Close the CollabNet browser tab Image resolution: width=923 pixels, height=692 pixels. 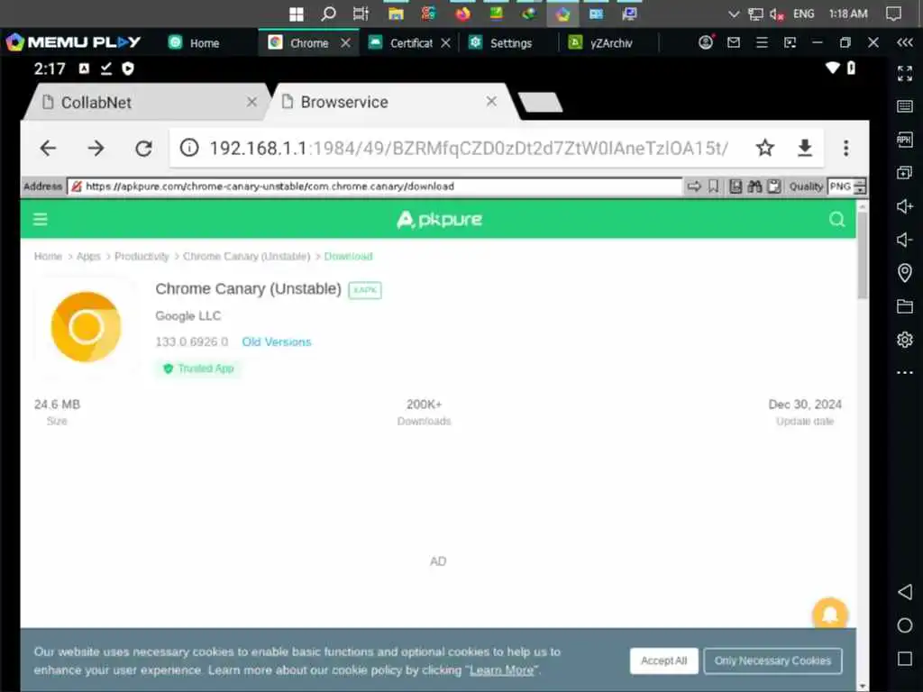[252, 103]
